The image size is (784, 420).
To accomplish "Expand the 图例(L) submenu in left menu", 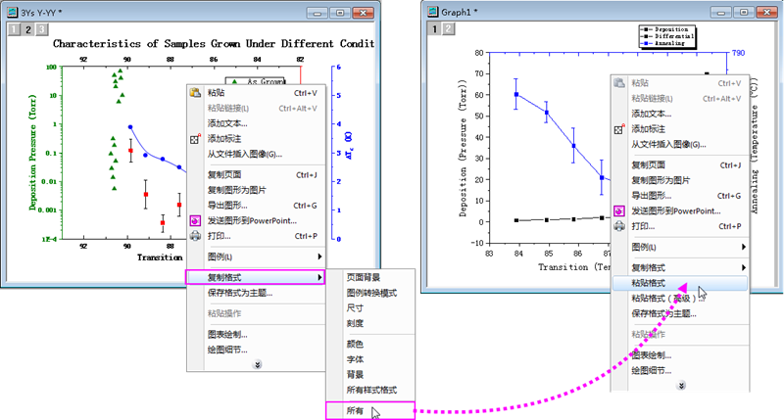I will 255,257.
